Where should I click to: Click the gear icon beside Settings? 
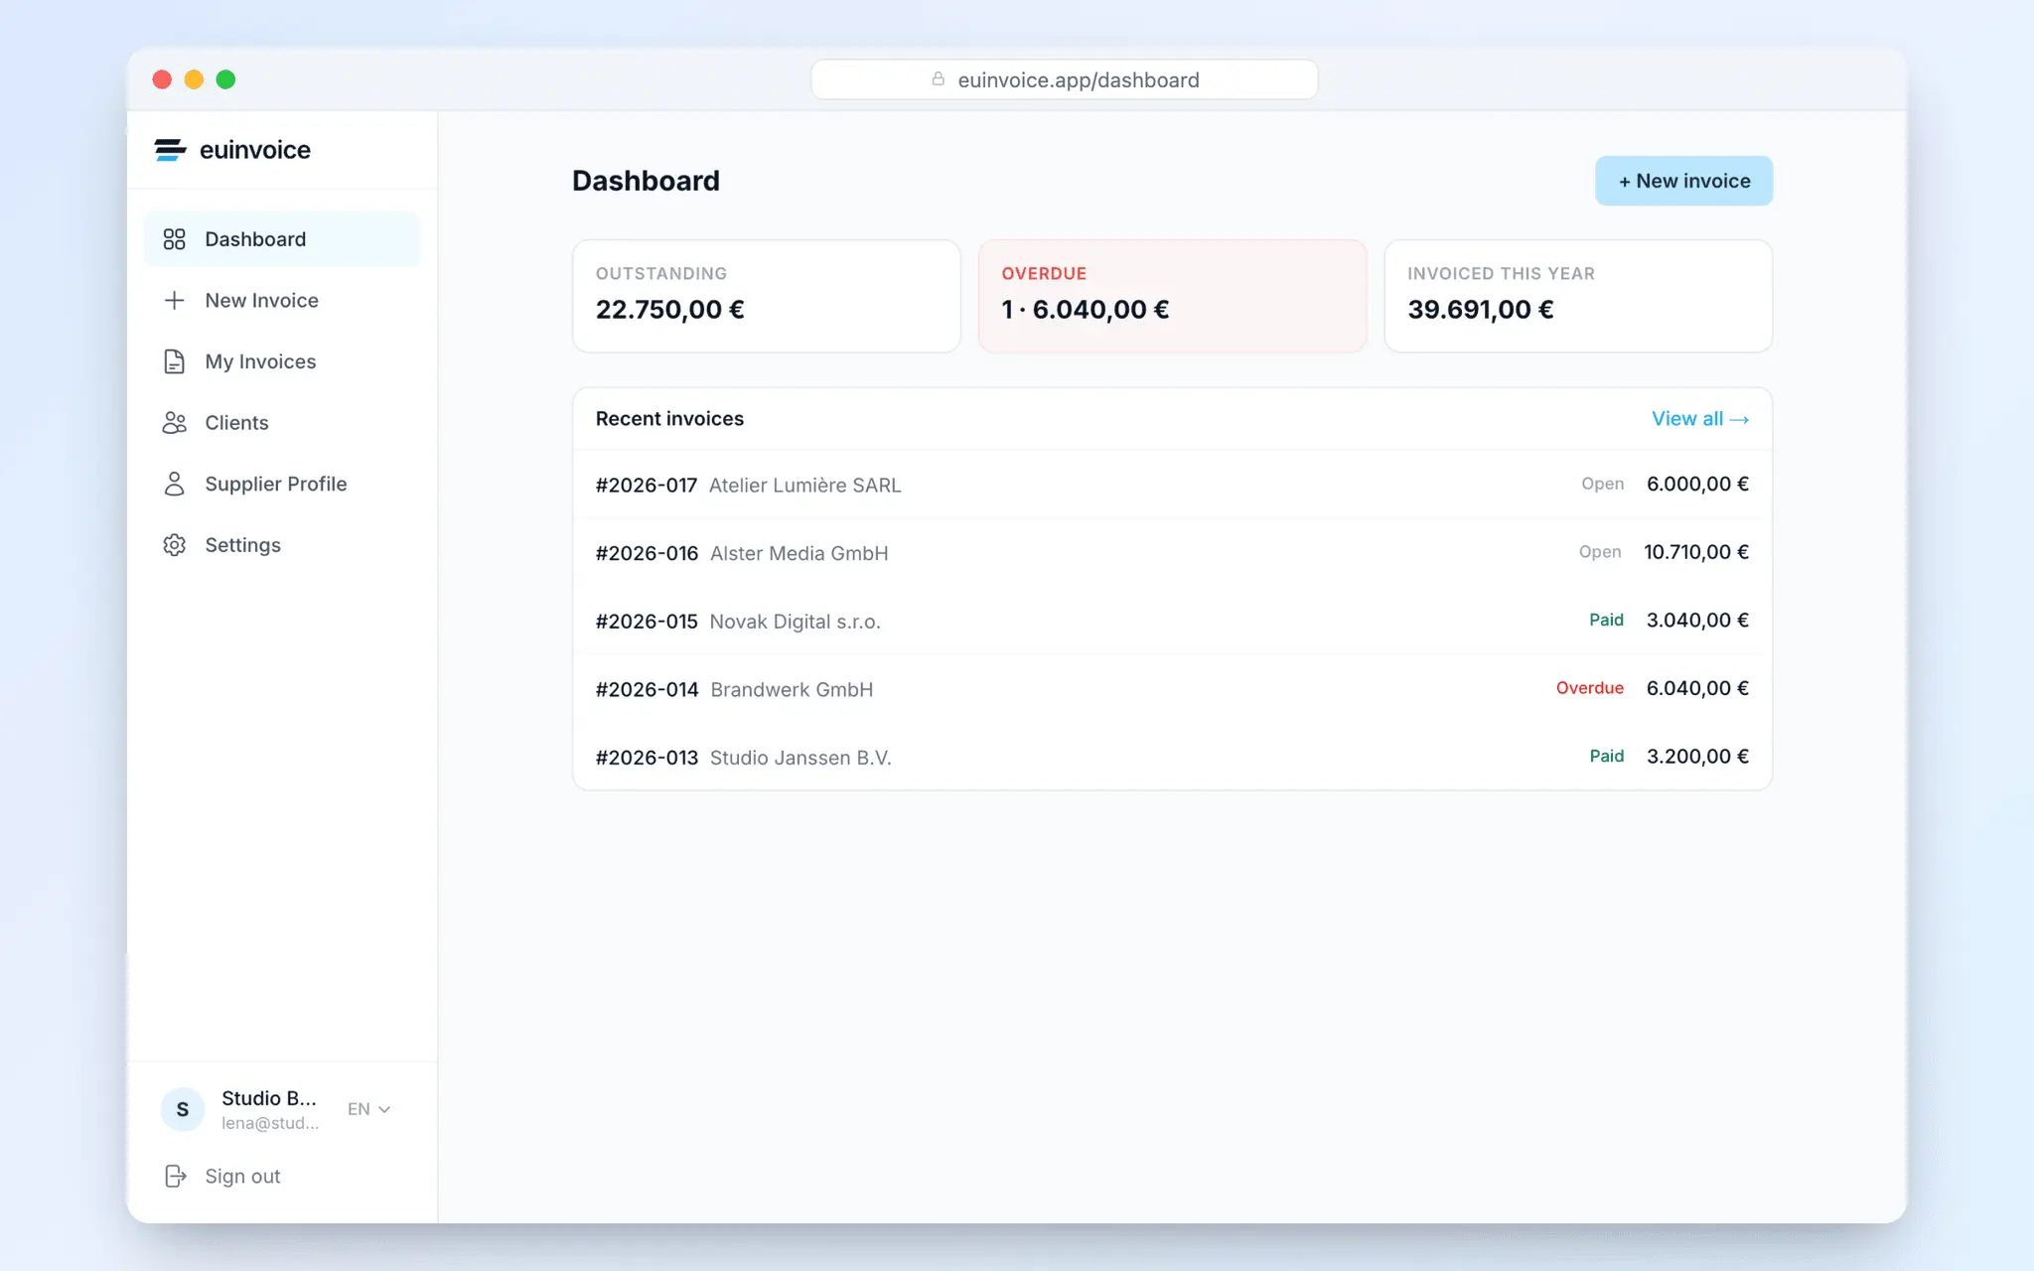[174, 545]
